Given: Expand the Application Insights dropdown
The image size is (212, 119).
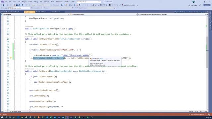Looking at the screenshot, I should (x=136, y=5).
